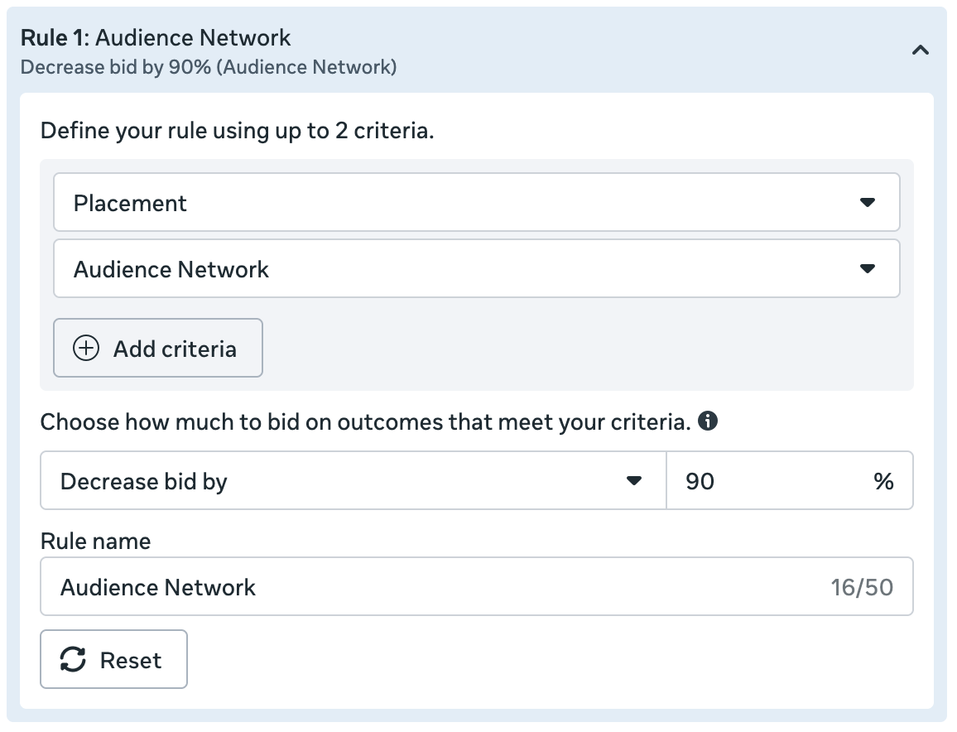
Task: Click the circular arrows Reset icon
Action: tap(73, 660)
